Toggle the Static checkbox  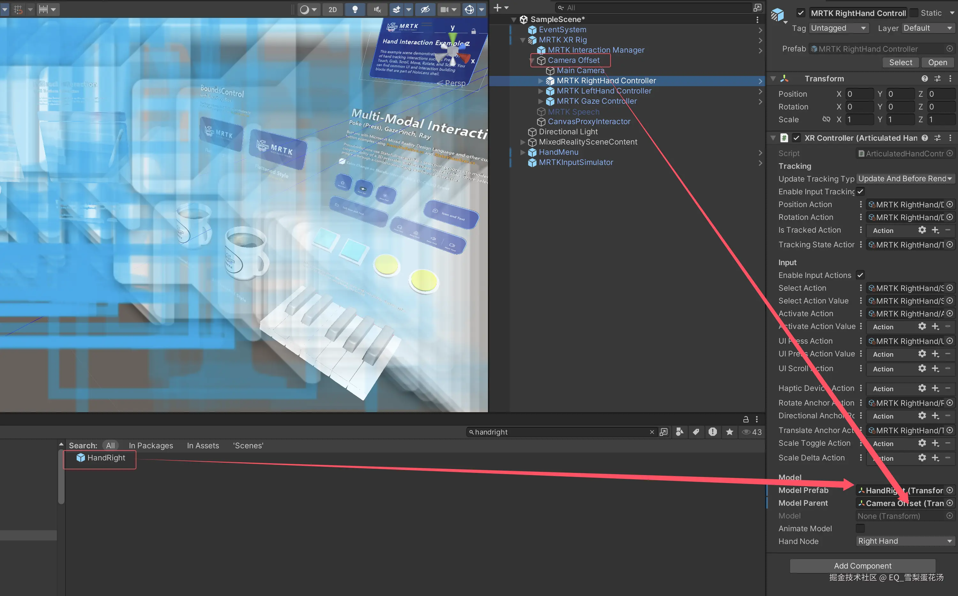click(914, 13)
